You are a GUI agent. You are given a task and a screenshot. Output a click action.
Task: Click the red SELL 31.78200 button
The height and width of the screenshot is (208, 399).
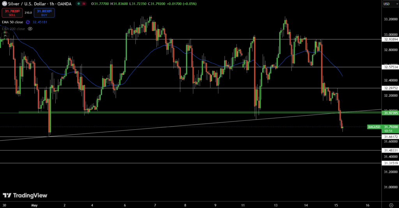[x=12, y=13]
